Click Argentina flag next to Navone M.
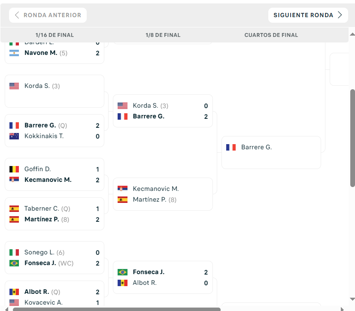 click(x=14, y=53)
